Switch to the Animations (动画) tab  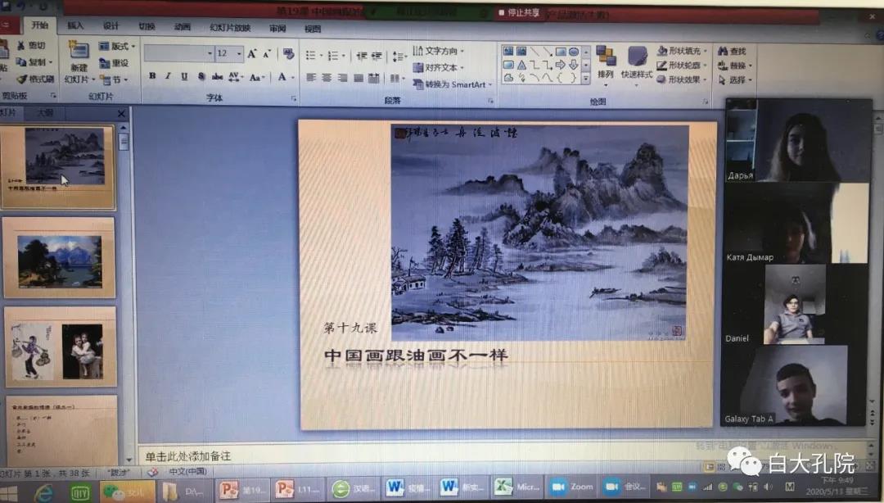coord(182,27)
